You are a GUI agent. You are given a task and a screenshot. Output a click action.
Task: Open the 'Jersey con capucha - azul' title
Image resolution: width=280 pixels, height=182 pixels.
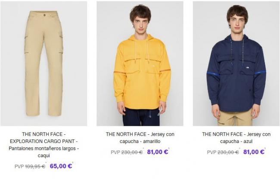click(x=236, y=138)
